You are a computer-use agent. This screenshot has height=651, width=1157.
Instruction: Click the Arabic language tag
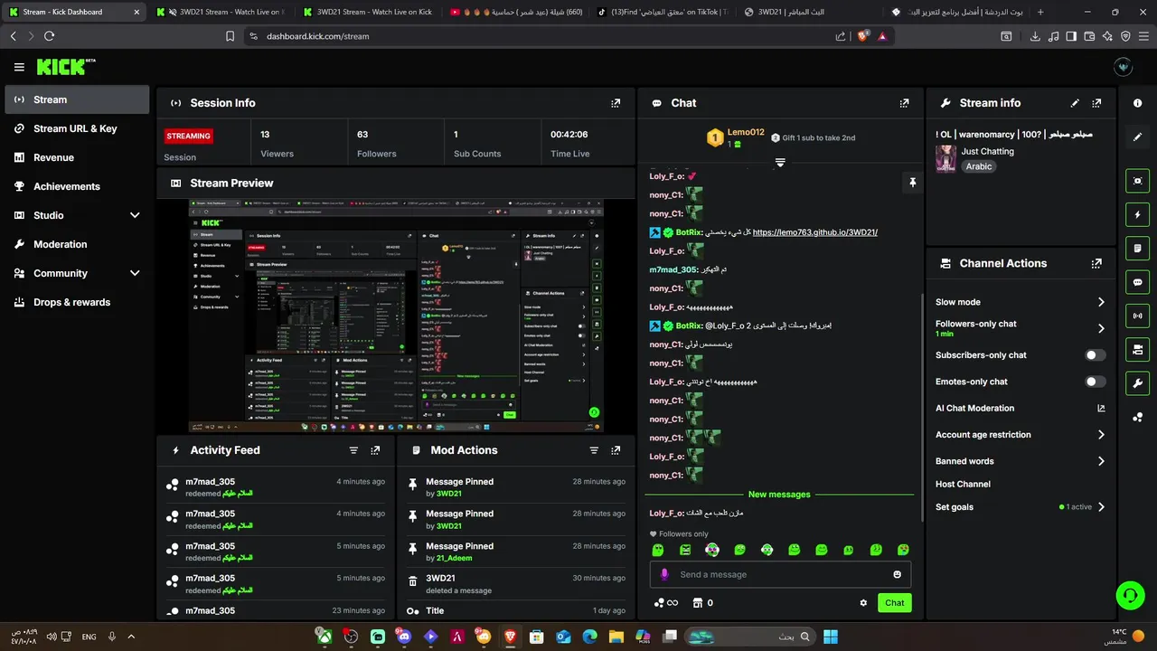pyautogui.click(x=979, y=166)
